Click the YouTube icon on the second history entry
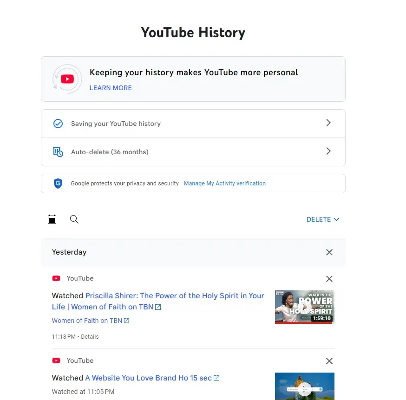This screenshot has width=406, height=400. pyautogui.click(x=56, y=360)
